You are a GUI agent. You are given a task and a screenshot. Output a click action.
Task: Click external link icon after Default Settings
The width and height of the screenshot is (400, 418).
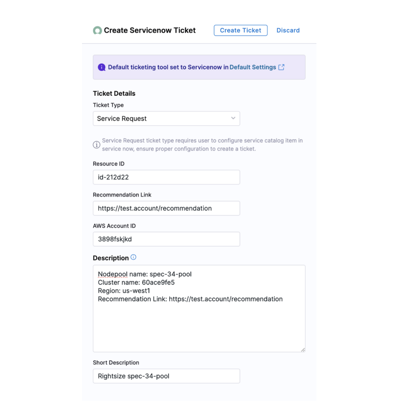pyautogui.click(x=282, y=67)
